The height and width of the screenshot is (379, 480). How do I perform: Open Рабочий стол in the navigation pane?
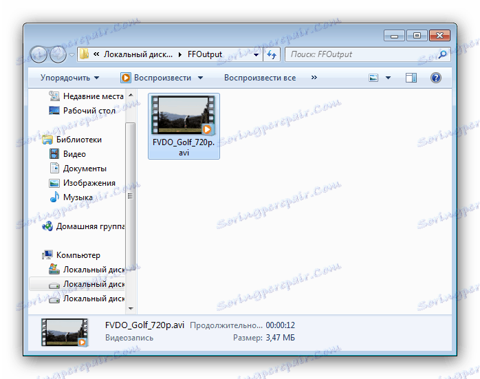(x=89, y=111)
